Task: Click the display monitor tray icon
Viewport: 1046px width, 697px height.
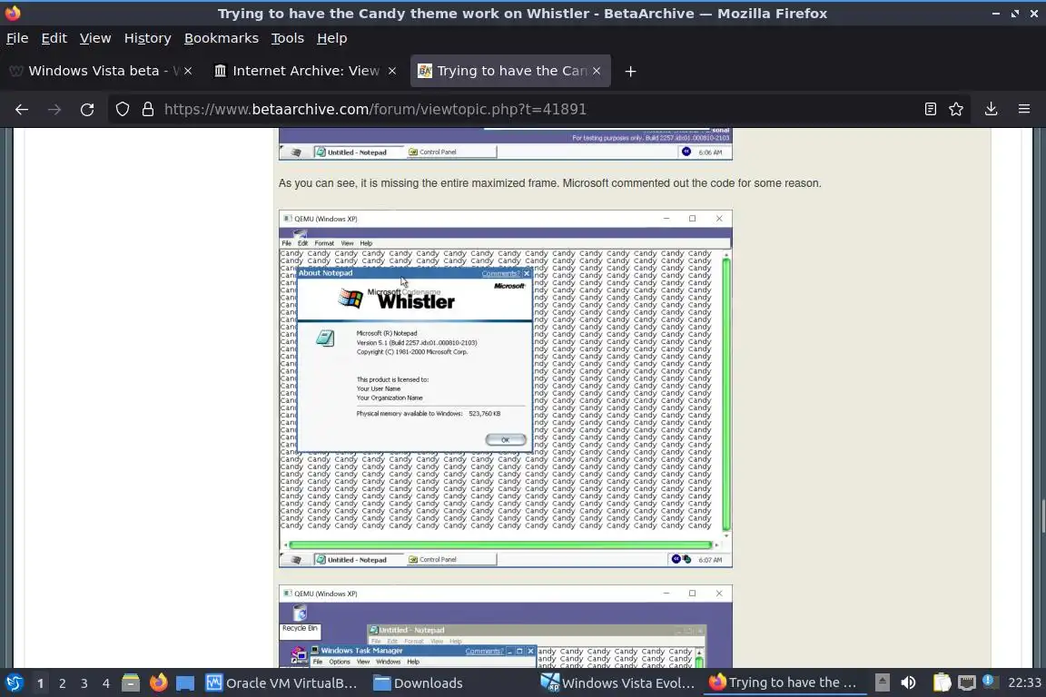Action: coord(967,683)
